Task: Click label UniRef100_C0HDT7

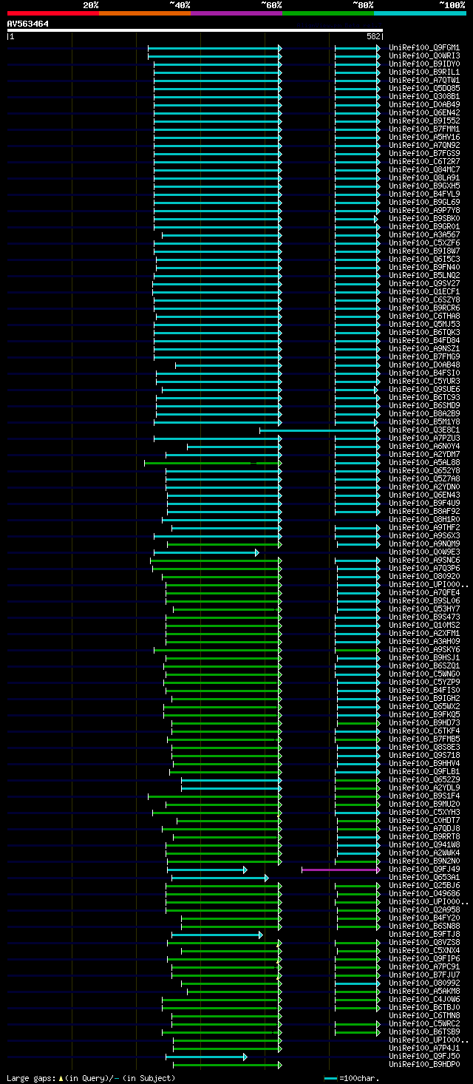Action: 424,821
